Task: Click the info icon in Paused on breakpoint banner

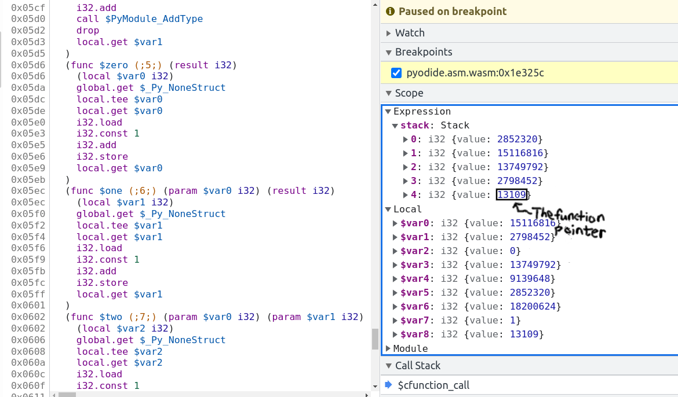Action: pos(390,11)
